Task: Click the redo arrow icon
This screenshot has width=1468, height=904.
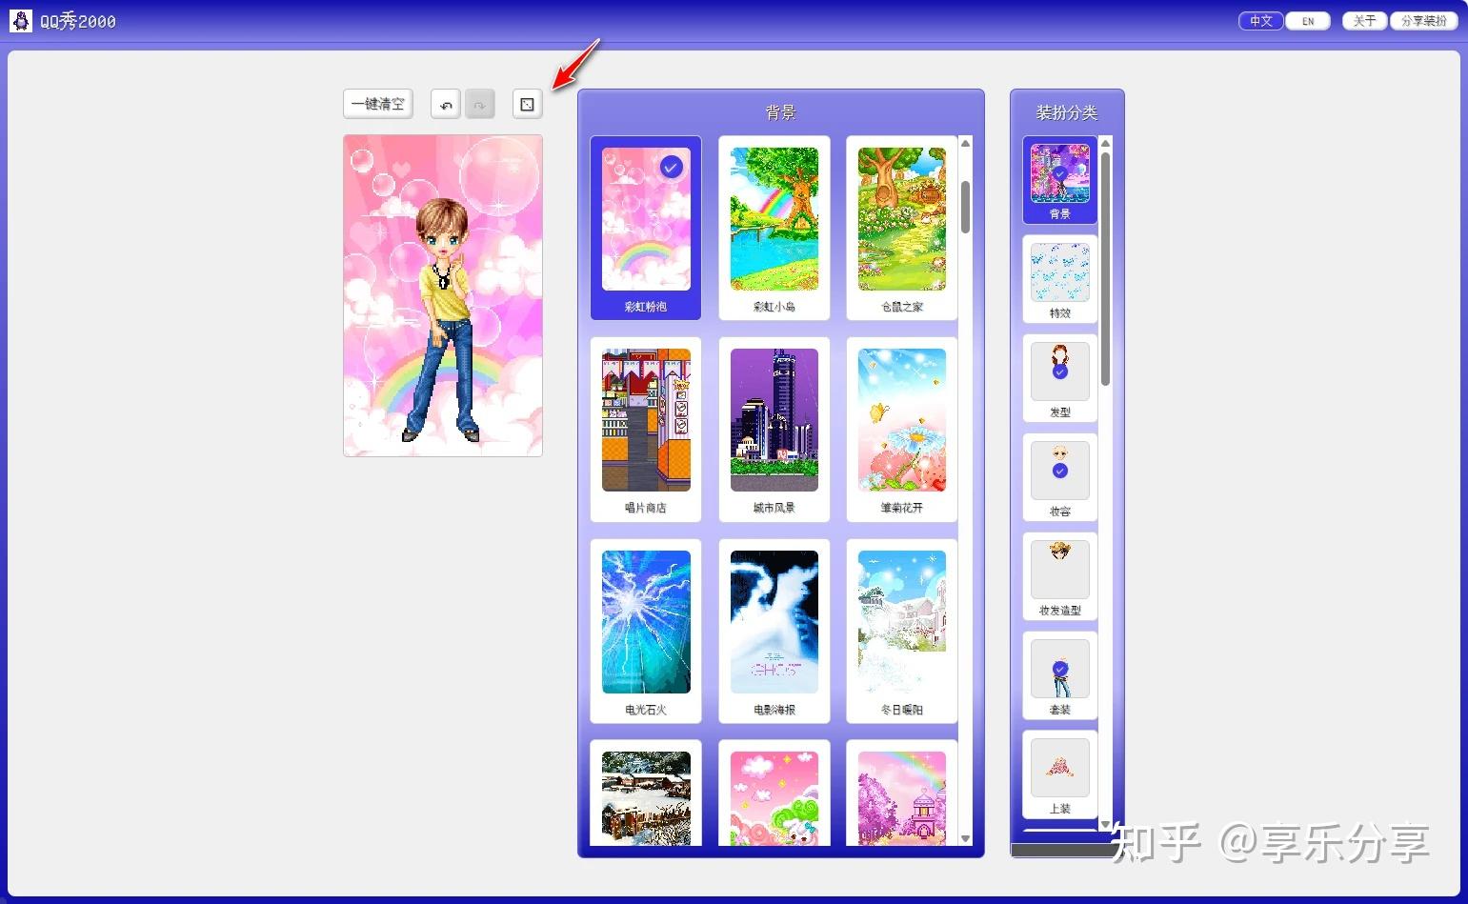Action: point(480,105)
